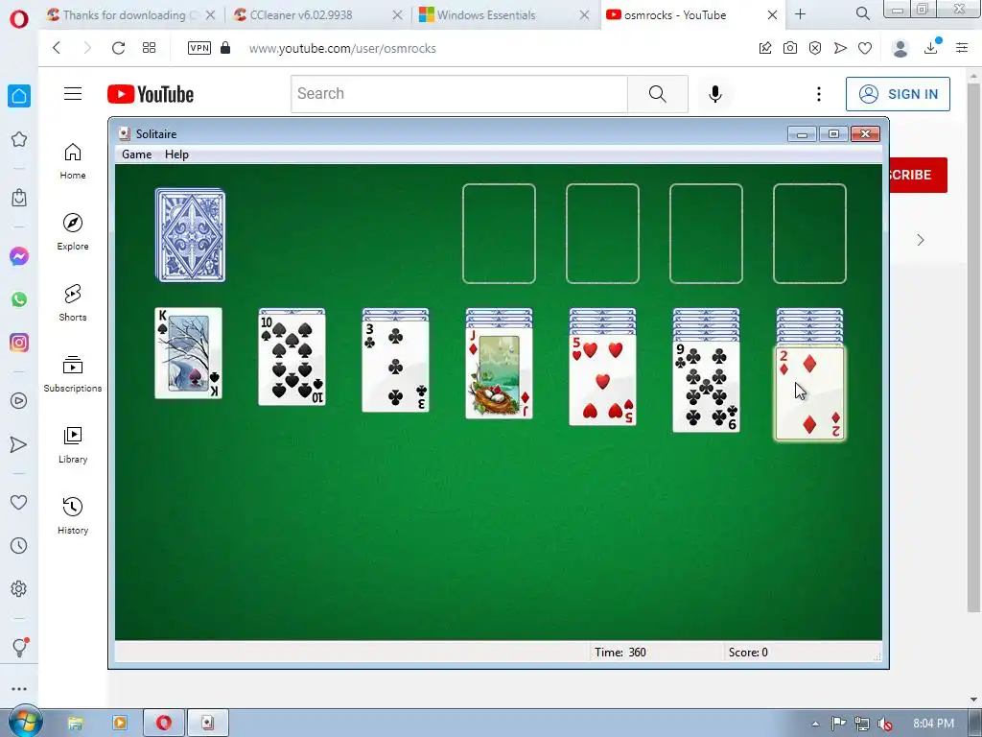Viewport: 982px width, 737px height.
Task: Select the 2 of diamonds card
Action: pyautogui.click(x=809, y=392)
